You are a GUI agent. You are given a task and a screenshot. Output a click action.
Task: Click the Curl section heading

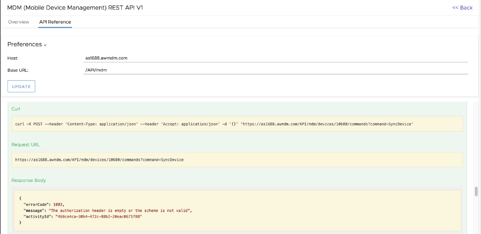click(16, 109)
